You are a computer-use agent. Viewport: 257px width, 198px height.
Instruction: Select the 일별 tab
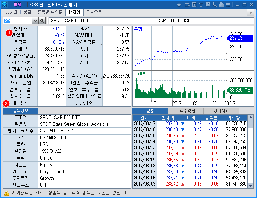coord(150,111)
